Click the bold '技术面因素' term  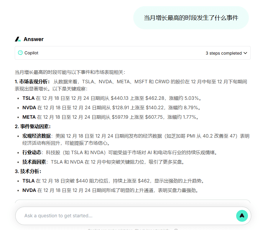pos(34,162)
